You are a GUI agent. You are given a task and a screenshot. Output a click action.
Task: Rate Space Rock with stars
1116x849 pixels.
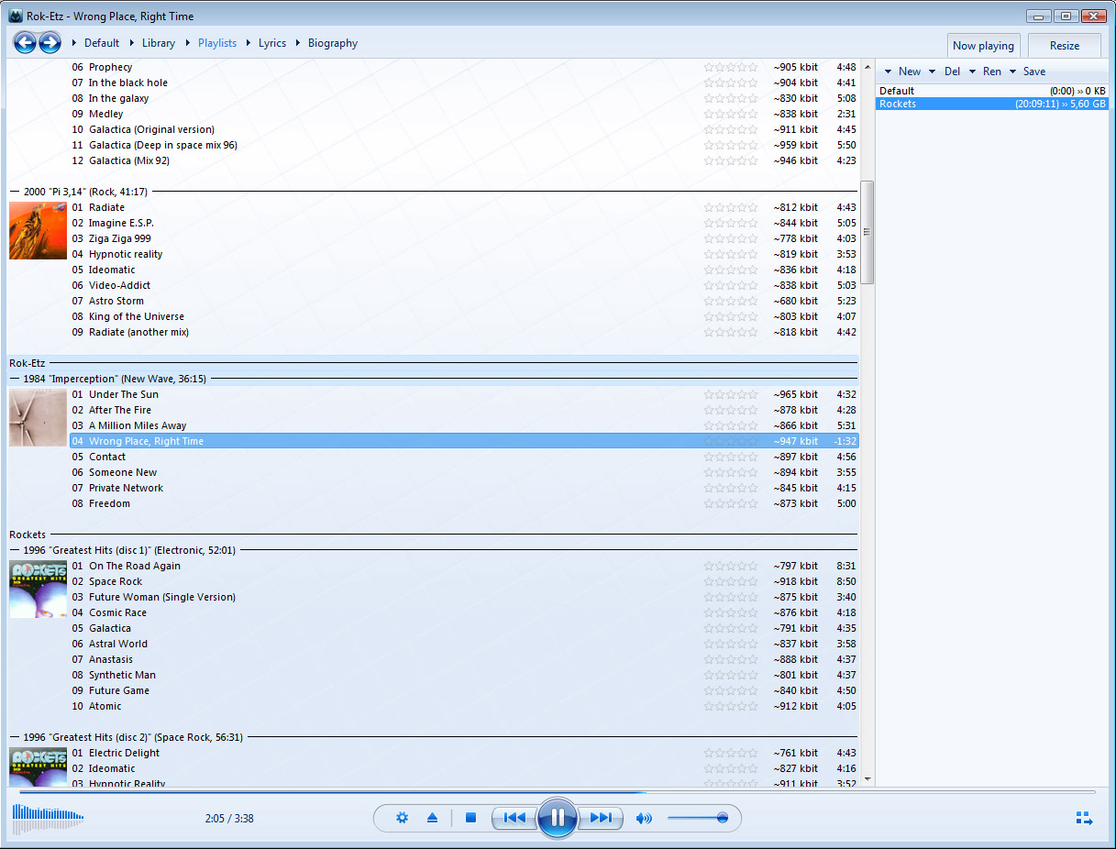731,581
